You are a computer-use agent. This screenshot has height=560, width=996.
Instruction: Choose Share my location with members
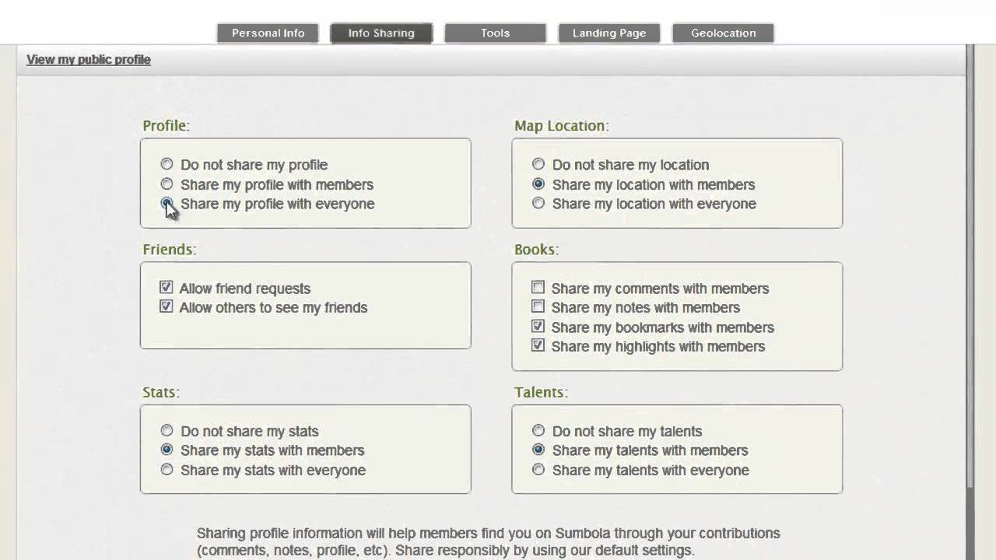point(538,184)
